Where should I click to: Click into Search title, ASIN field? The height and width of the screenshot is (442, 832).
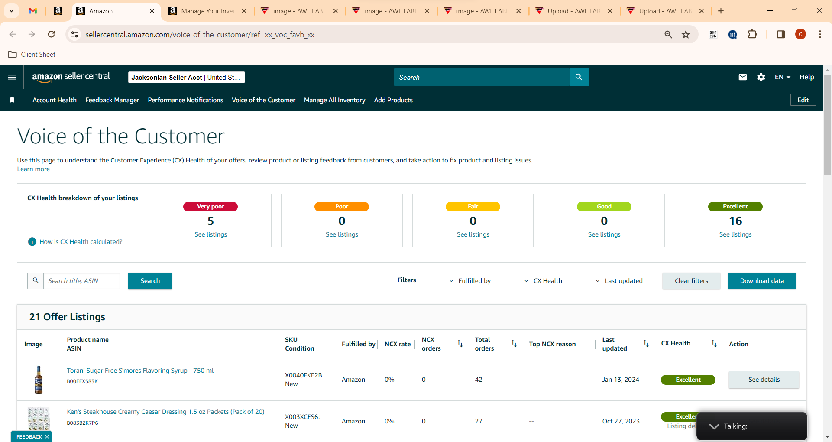tap(81, 281)
